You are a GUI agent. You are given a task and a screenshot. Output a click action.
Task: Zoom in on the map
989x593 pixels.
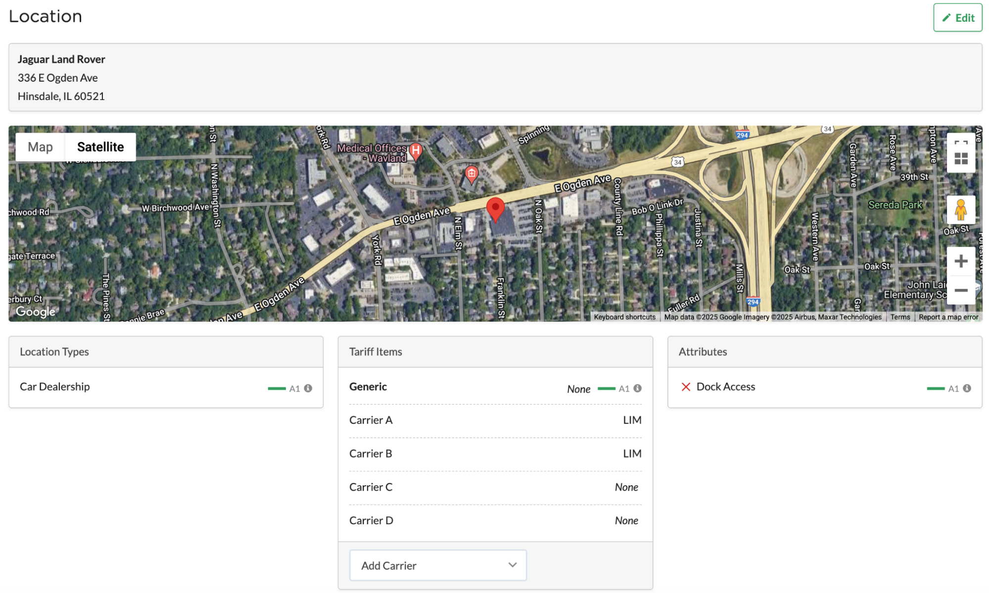(960, 261)
